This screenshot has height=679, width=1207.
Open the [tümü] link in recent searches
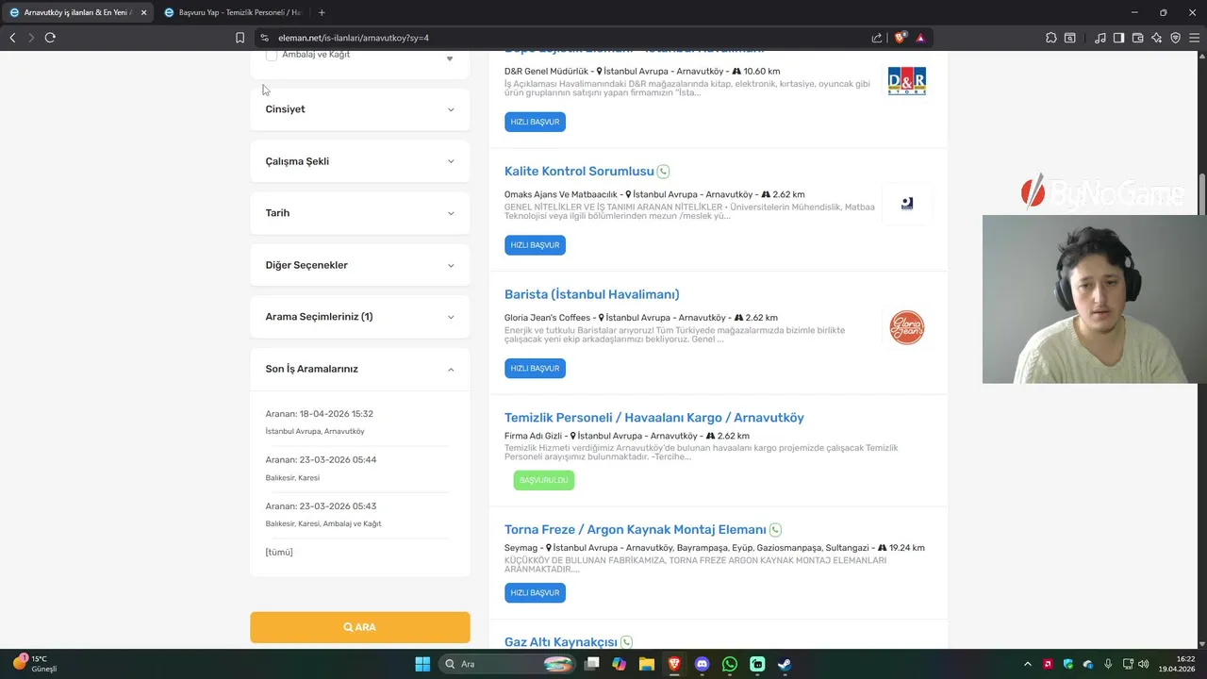(x=279, y=552)
